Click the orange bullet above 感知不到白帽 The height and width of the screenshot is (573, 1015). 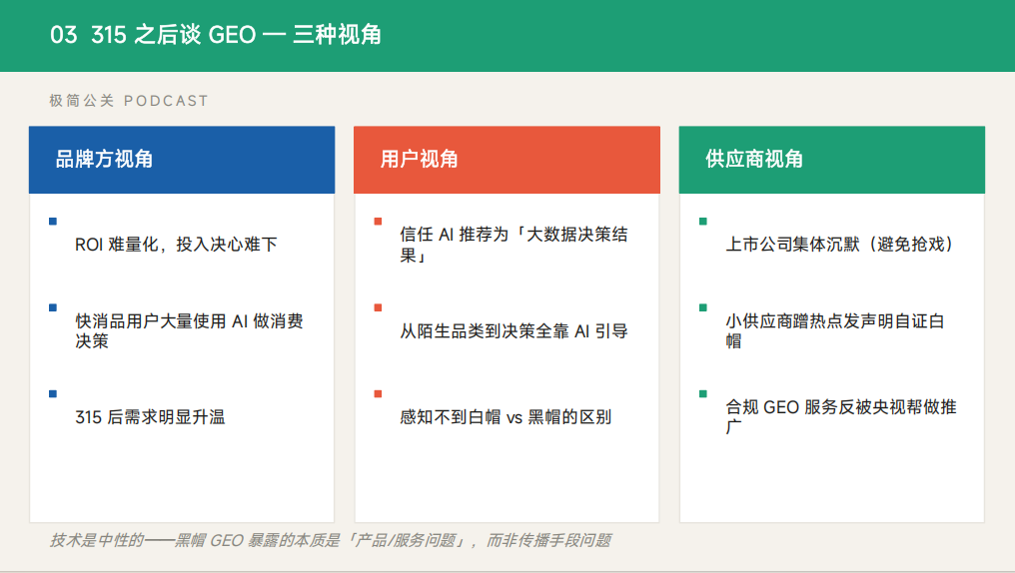click(x=378, y=394)
